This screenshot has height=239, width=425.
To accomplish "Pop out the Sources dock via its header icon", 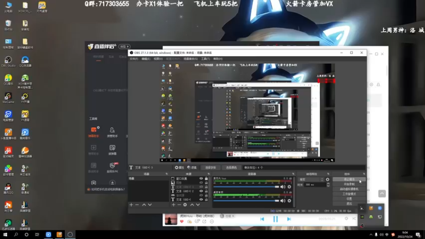I will 209,174.
